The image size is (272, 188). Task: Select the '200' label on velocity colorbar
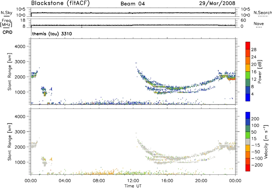click(x=255, y=119)
